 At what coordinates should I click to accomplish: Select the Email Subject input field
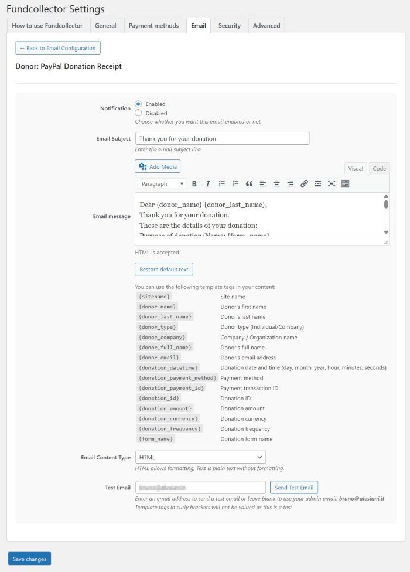(223, 138)
